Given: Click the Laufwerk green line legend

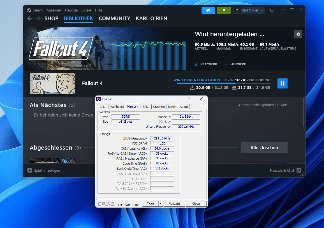Looking at the screenshot, I should coord(226,64).
